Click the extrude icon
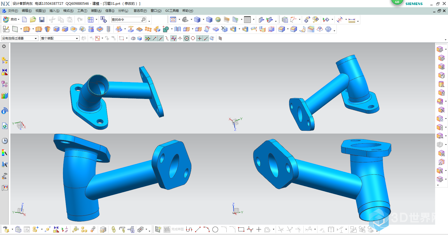 pyautogui.click(x=27, y=29)
